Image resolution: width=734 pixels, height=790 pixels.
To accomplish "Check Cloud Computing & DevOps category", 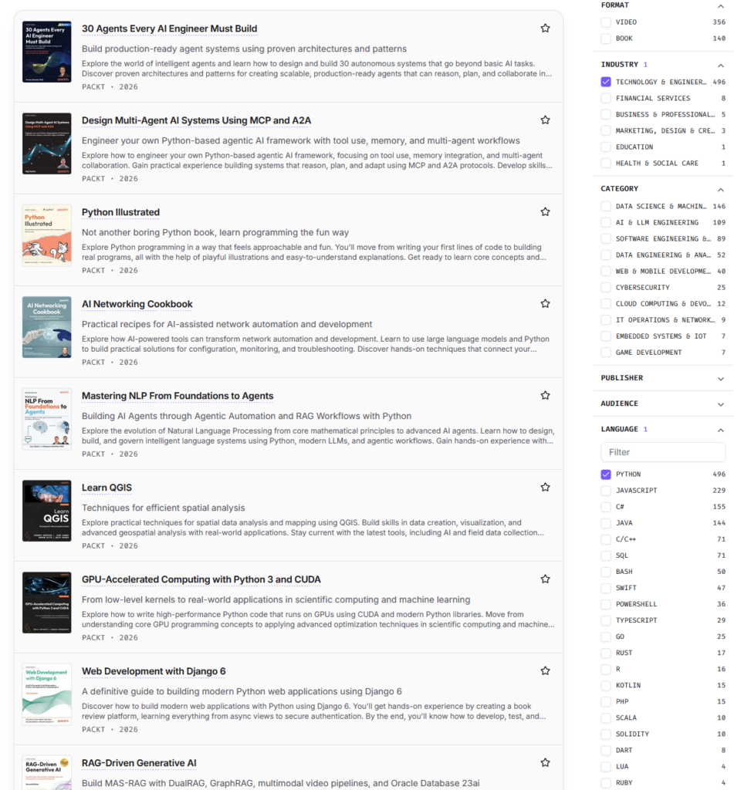I will coord(606,303).
